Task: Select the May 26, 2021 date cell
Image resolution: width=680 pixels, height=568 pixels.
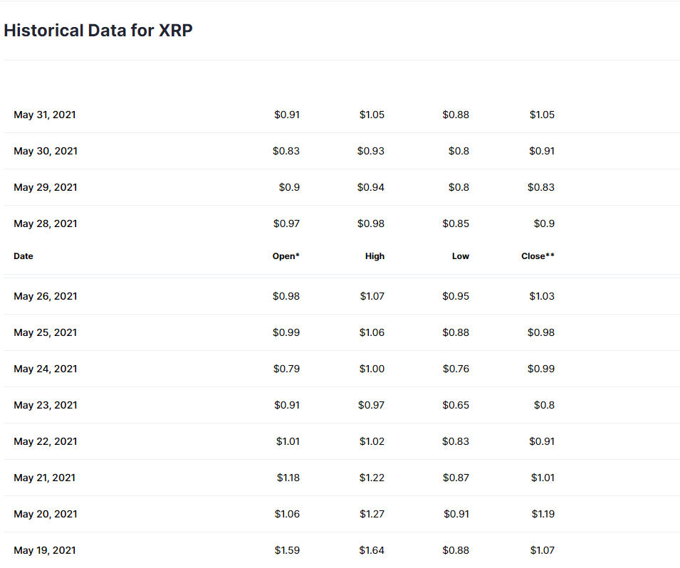Action: pyautogui.click(x=46, y=296)
